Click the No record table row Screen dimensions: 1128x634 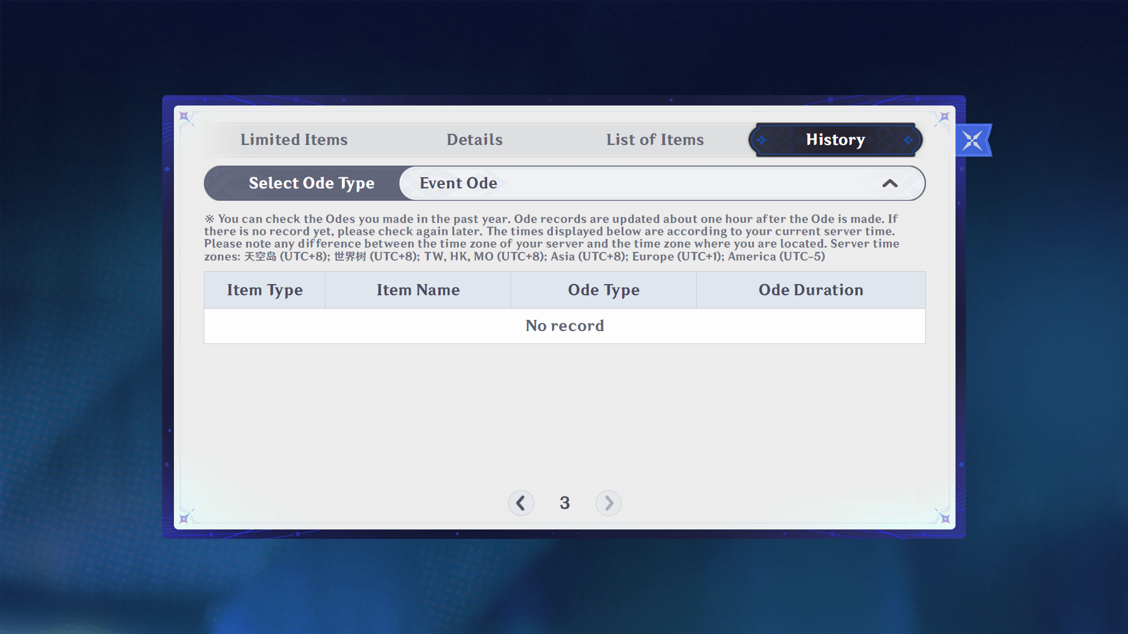click(565, 326)
